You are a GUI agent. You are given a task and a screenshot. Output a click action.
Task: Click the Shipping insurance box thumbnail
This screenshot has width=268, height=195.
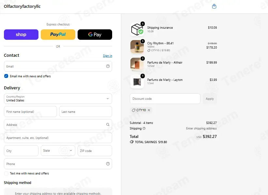(137, 30)
